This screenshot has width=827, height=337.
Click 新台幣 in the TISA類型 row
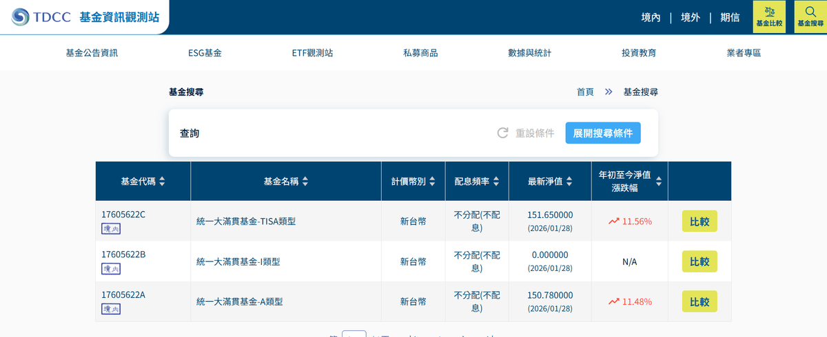[x=413, y=221]
